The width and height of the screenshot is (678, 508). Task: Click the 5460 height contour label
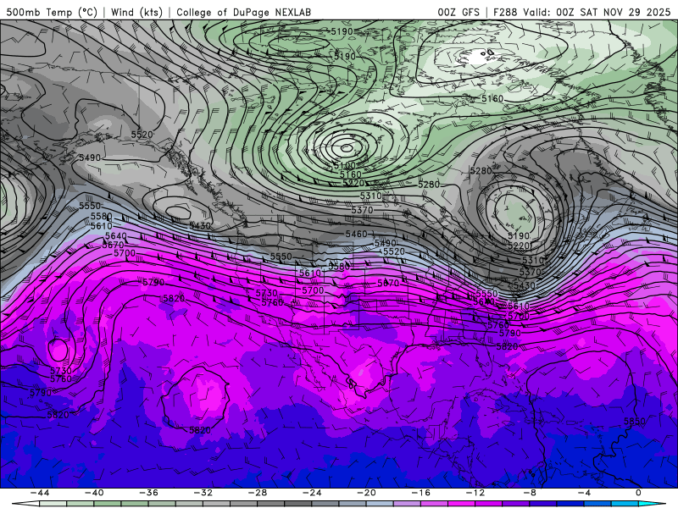coord(356,235)
